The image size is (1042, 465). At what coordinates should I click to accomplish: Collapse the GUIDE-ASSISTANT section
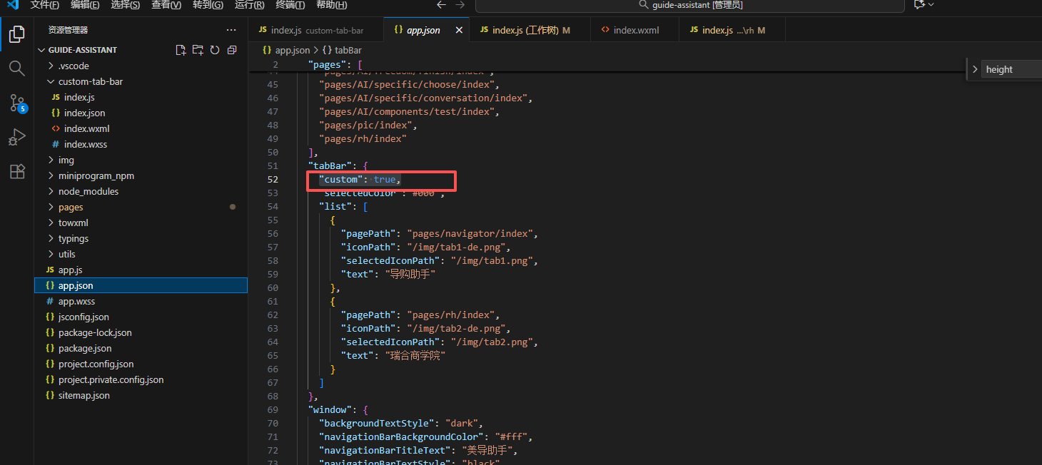pyautogui.click(x=42, y=50)
